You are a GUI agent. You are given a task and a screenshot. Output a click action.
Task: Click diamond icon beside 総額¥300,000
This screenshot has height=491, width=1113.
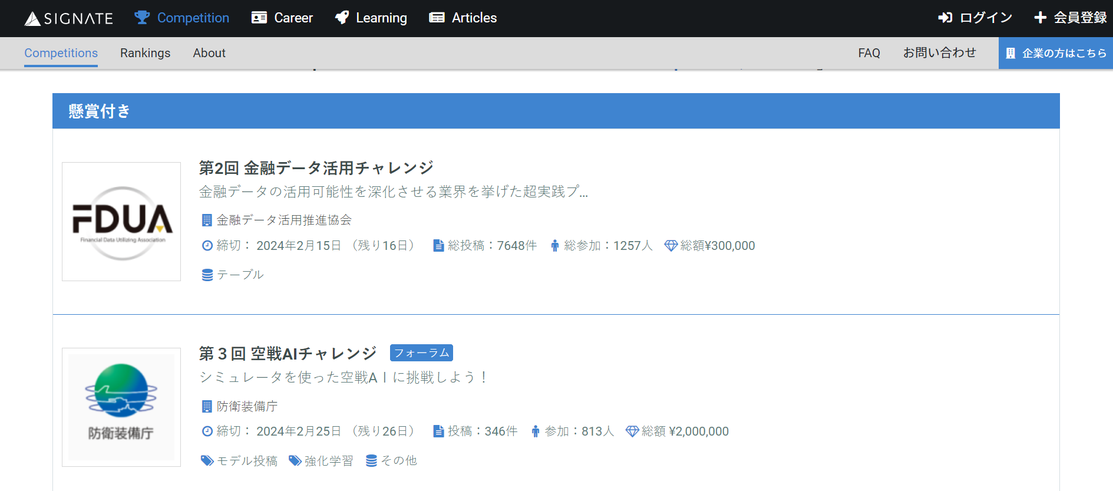[x=671, y=246]
